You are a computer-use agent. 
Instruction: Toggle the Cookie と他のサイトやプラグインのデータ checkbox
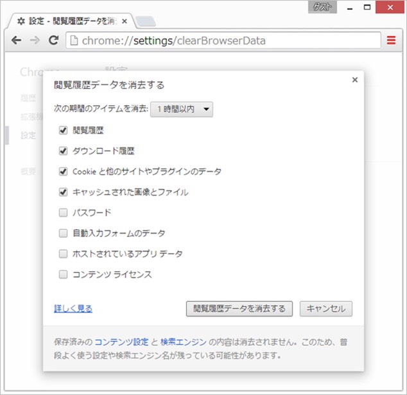pos(63,171)
